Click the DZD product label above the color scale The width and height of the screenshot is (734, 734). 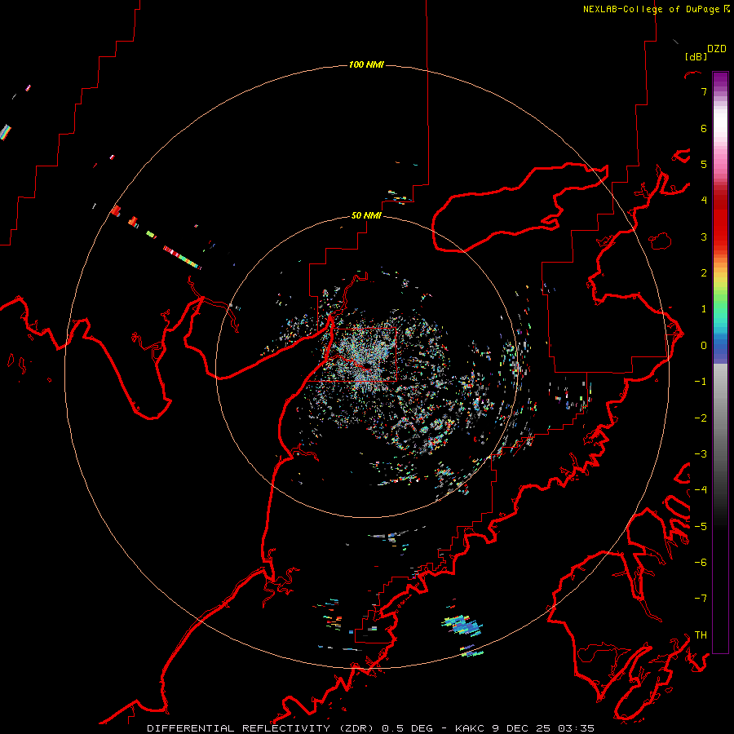click(x=717, y=49)
